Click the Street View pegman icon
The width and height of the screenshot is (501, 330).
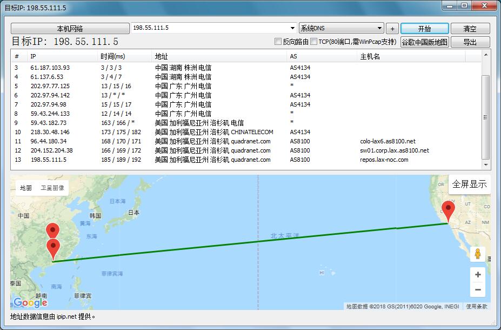(477, 254)
